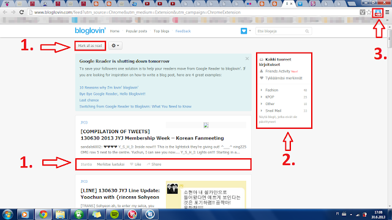Like the first JYJ3 post
Screen dimensions: 392x220
pos(135,164)
